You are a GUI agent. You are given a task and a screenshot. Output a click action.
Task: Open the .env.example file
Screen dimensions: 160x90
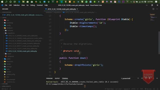[x=11, y=79]
